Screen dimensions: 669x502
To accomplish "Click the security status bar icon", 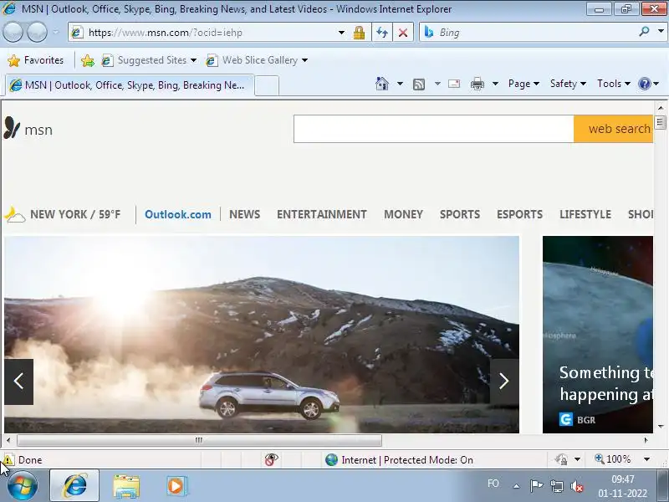I will [x=561, y=459].
